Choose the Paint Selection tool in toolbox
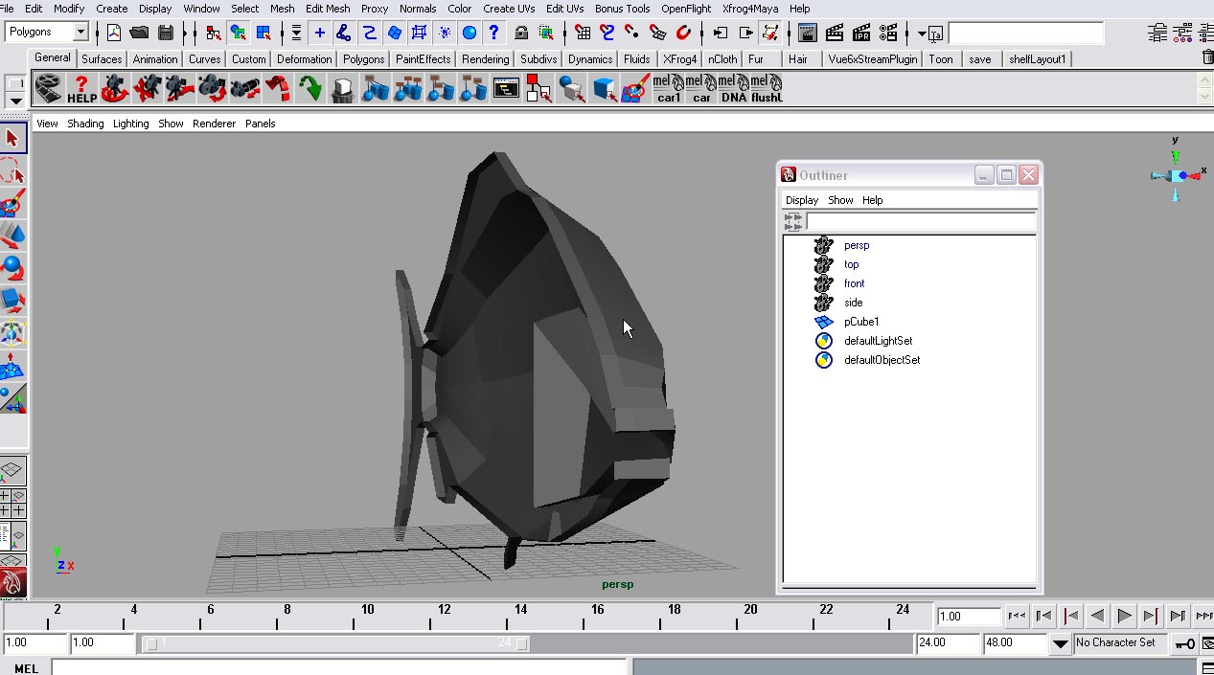This screenshot has width=1214, height=675. point(12,204)
